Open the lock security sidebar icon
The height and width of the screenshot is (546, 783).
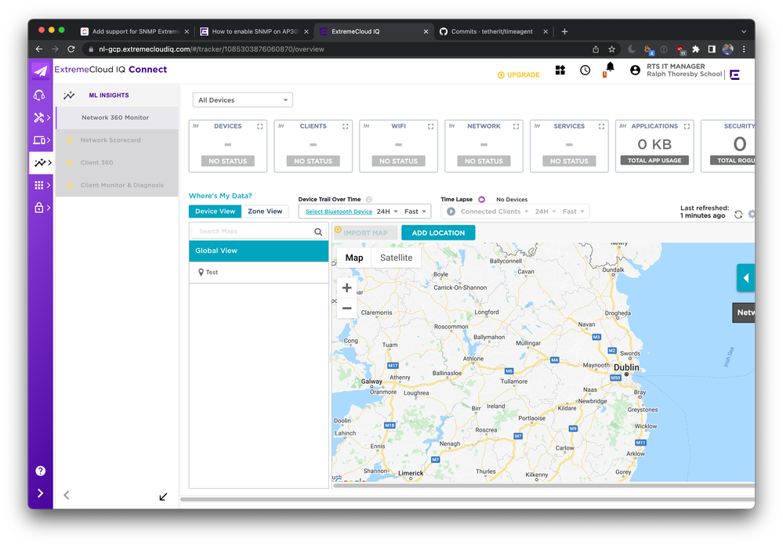point(40,208)
